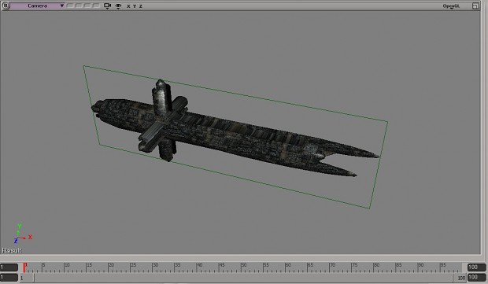The width and height of the screenshot is (488, 284).
Task: Open the Camera view dropdown
Action: pos(37,6)
